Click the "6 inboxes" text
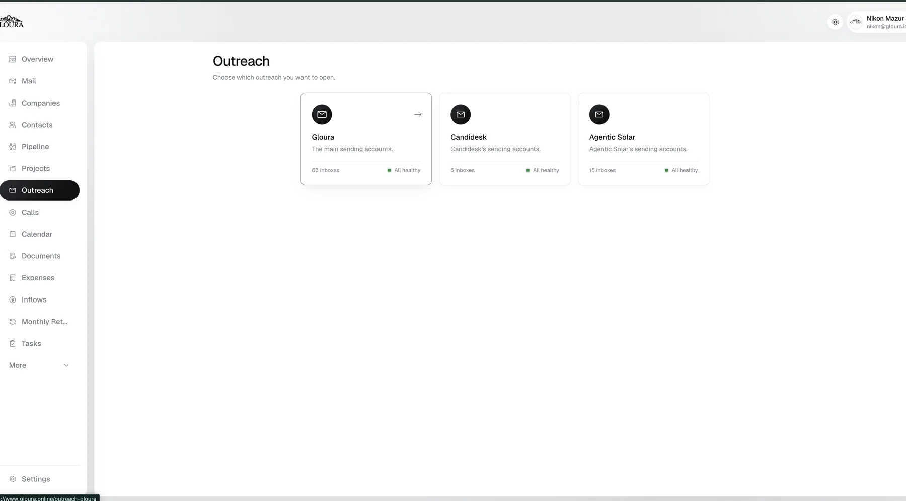The height and width of the screenshot is (501, 906). (463, 170)
